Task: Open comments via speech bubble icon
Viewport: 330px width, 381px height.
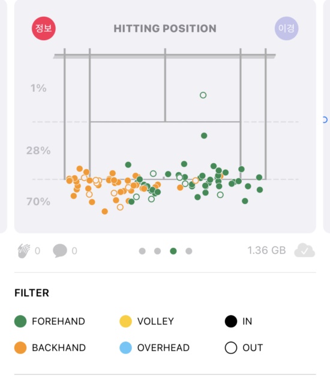Action: pos(60,251)
